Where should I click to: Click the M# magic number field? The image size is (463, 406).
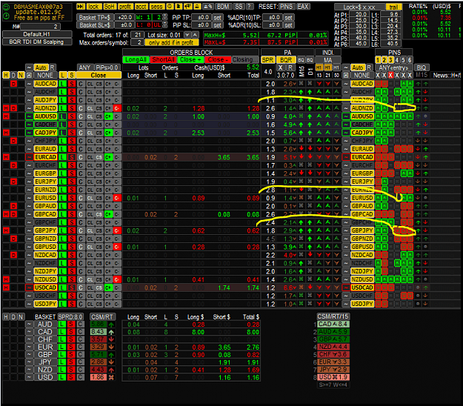pos(41,27)
